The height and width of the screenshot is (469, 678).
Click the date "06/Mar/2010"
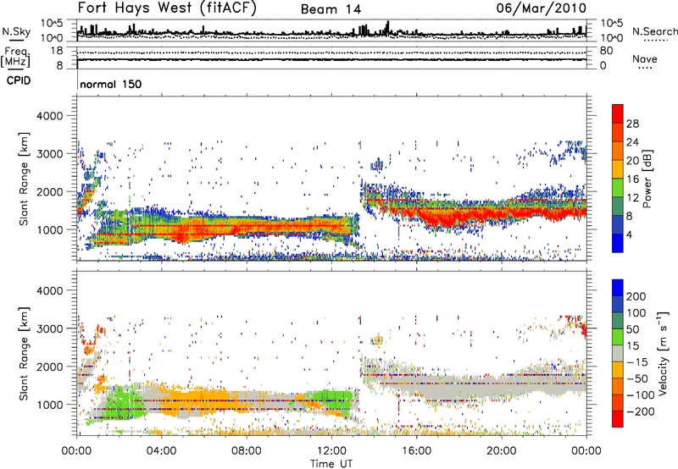click(x=542, y=8)
